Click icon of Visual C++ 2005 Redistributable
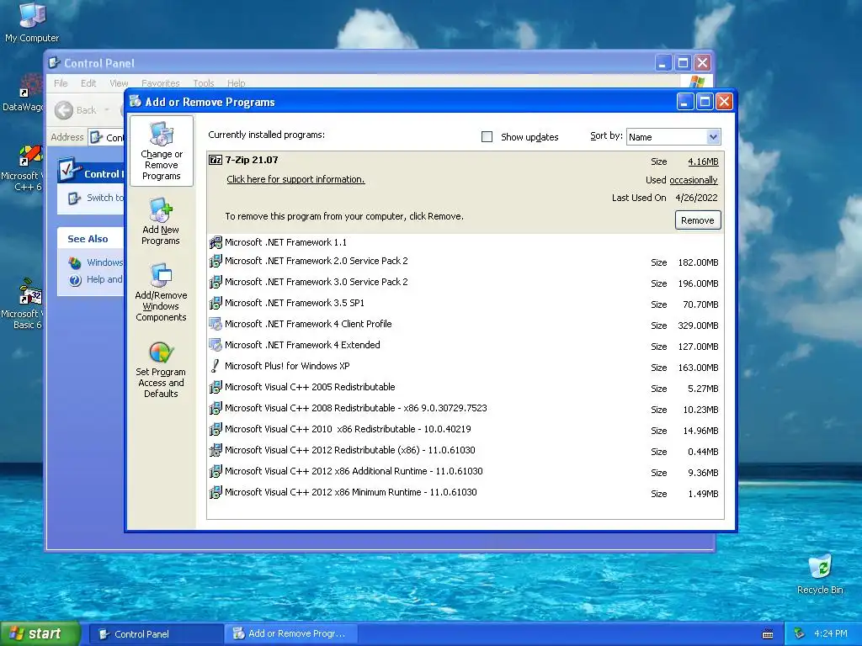The height and width of the screenshot is (646, 862). pos(215,387)
